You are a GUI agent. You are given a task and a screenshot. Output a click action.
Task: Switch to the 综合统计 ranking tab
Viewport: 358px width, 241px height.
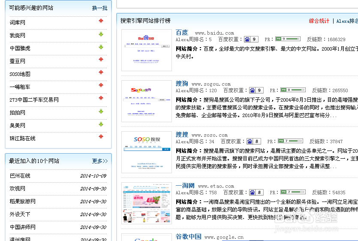point(319,21)
